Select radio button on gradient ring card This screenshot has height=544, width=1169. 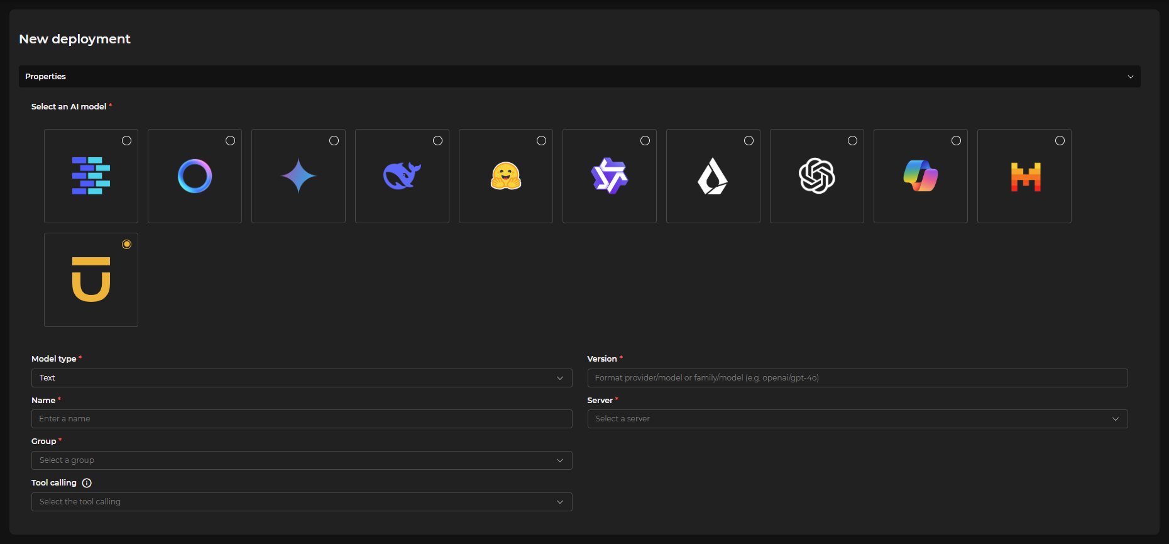coord(231,141)
